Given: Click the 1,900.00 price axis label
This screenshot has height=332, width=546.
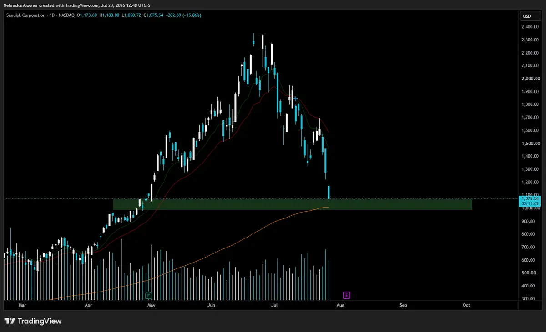Looking at the screenshot, I should click(531, 92).
